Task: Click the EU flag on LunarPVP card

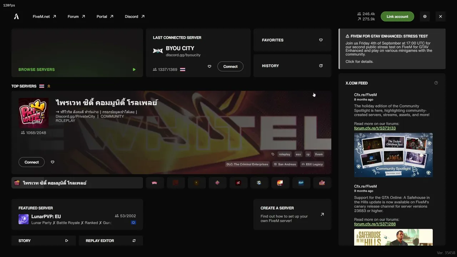Action: pos(134,223)
